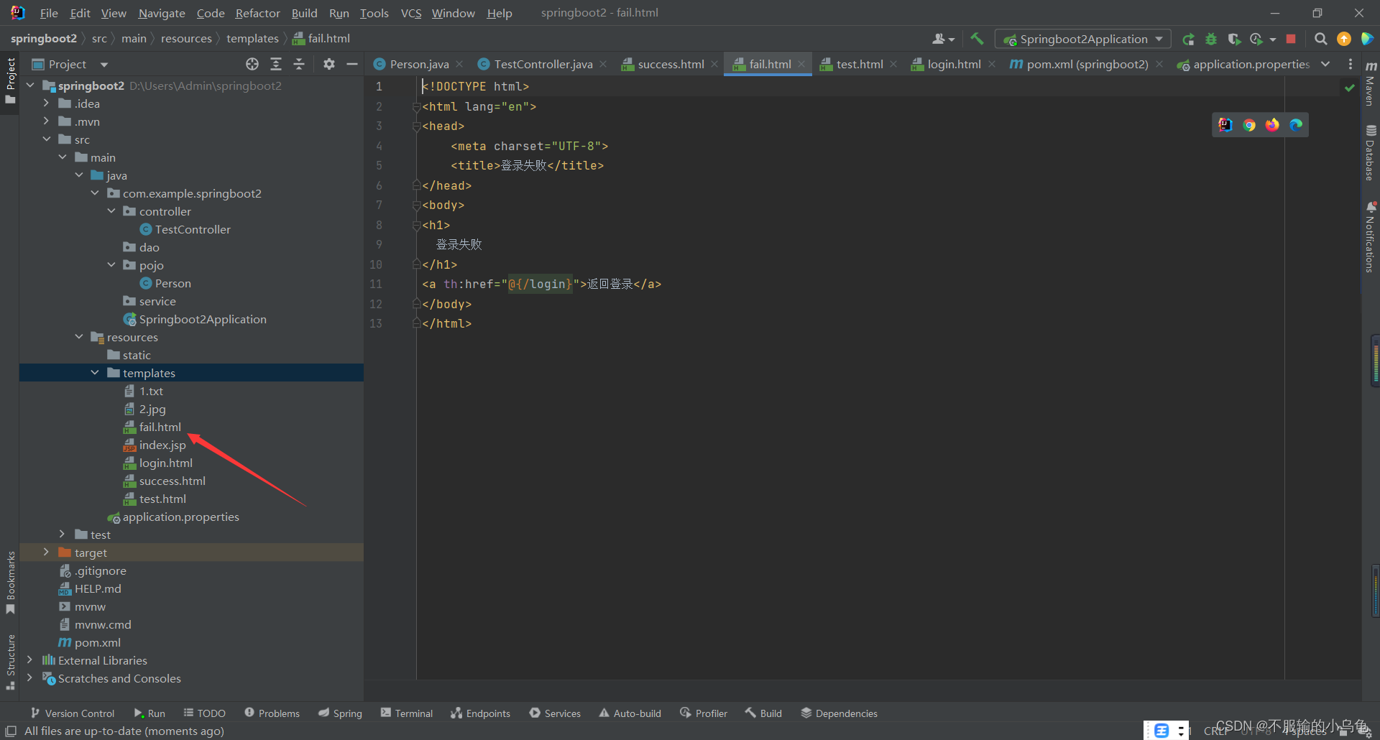Fold the html tag at line 2
1380x740 pixels.
(x=416, y=106)
